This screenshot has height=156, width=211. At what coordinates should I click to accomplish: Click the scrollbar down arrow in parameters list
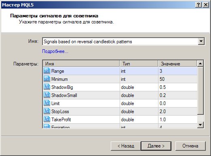coord(200,125)
